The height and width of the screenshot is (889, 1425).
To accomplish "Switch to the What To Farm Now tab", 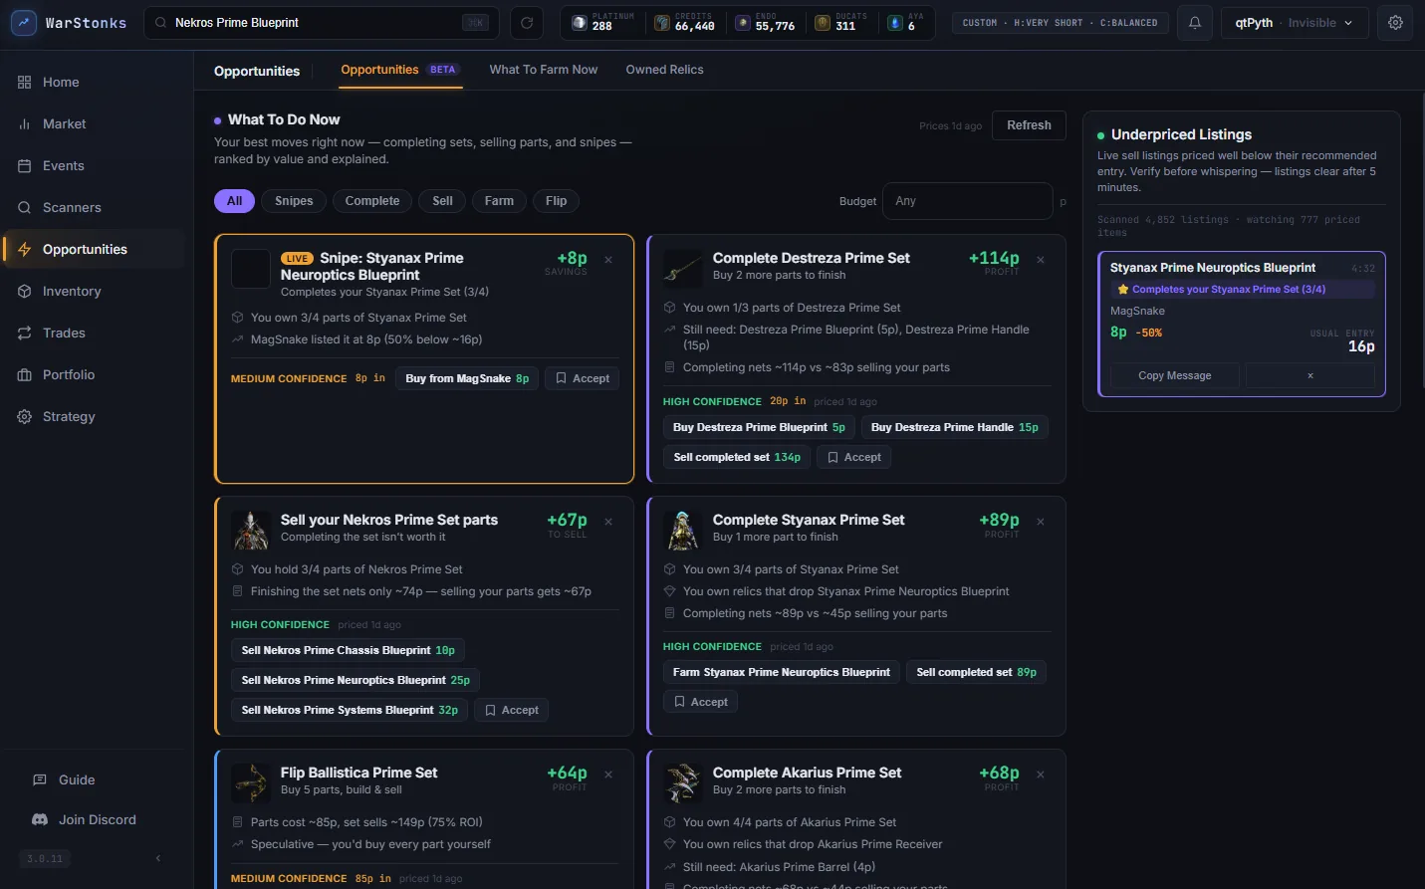I will coord(544,70).
